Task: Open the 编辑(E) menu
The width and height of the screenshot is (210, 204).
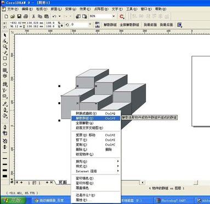Action: coord(27,9)
